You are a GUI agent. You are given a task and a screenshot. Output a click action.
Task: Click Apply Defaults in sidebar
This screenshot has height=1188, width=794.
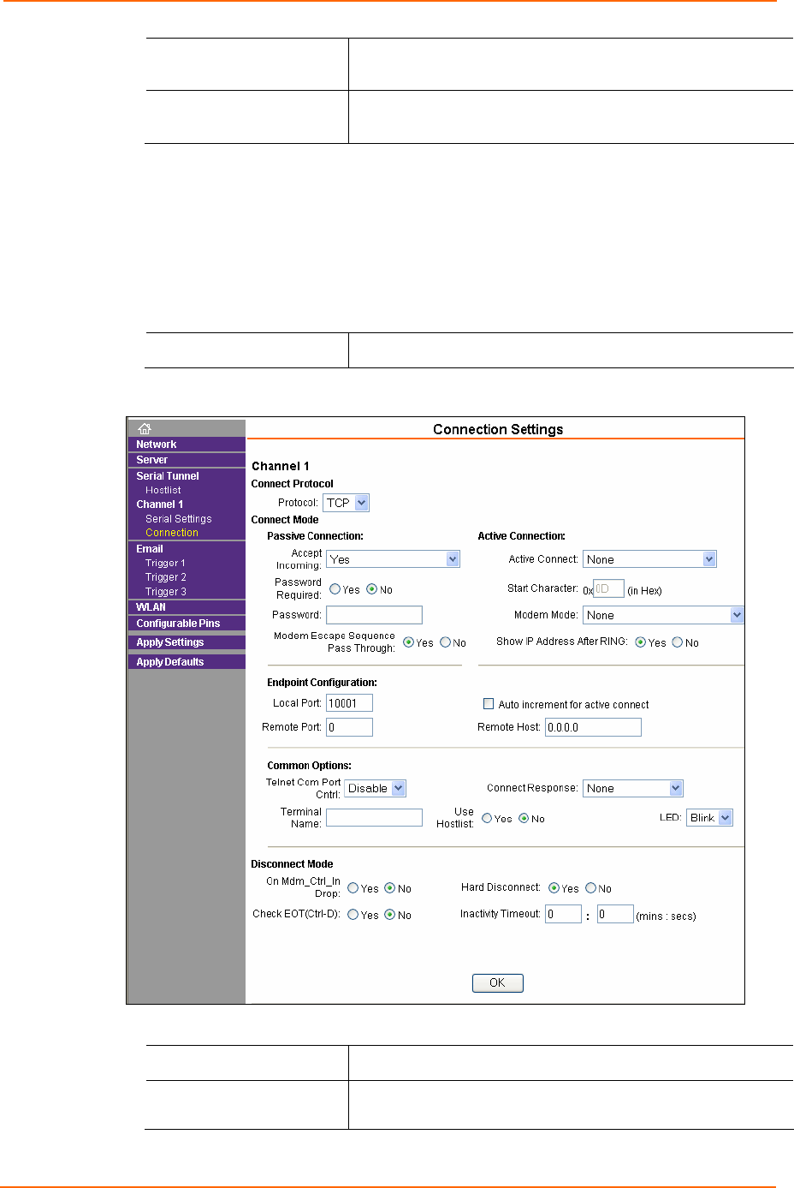(169, 662)
